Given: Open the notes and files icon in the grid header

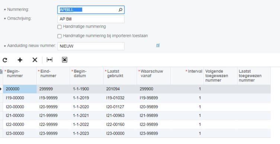Looking at the screenshot, I should tap(1, 72).
